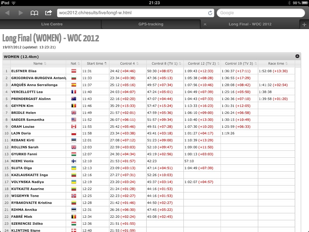Tap the share arrow icon

48,13
